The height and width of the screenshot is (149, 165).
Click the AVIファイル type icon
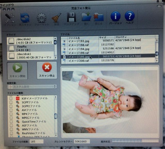click(18, 110)
